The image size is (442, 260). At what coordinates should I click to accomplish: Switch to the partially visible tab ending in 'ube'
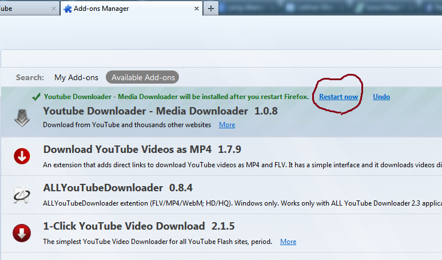[x=29, y=9]
